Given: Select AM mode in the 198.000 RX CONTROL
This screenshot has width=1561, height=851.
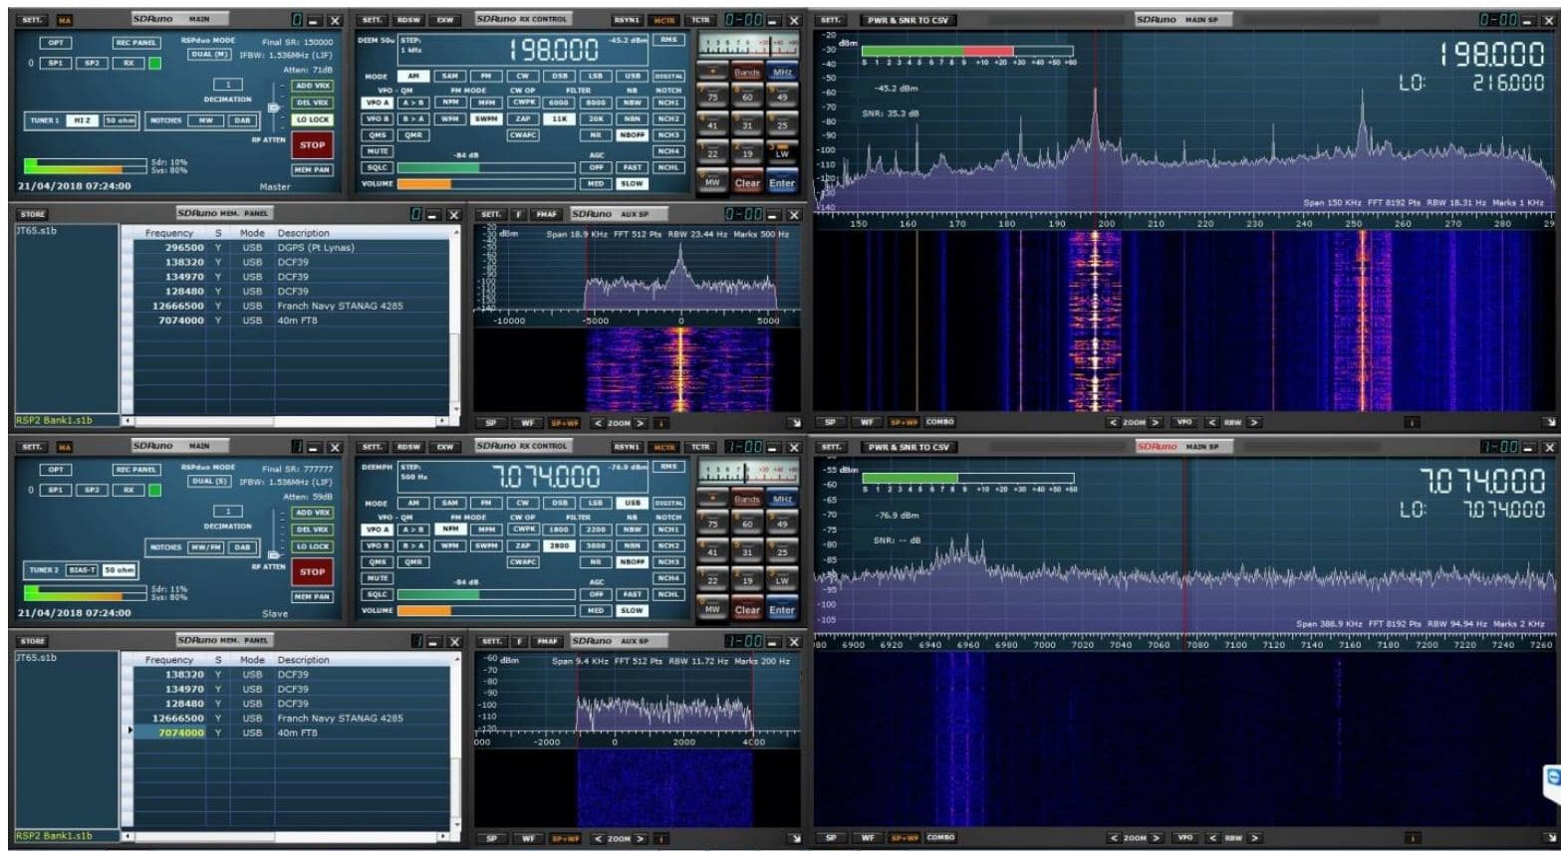Looking at the screenshot, I should (413, 76).
